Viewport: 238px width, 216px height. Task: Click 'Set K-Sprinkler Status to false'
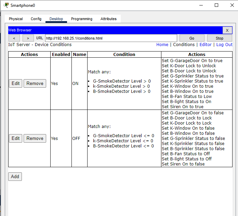pos(193,144)
